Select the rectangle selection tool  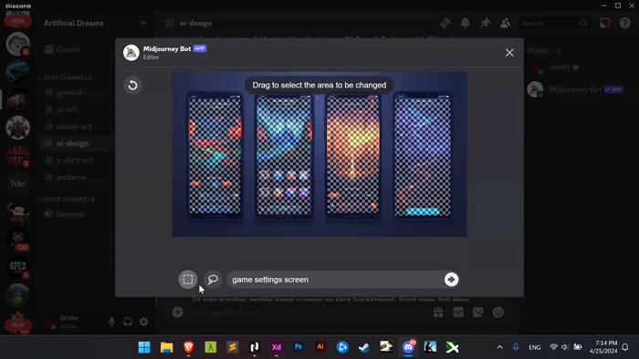188,280
